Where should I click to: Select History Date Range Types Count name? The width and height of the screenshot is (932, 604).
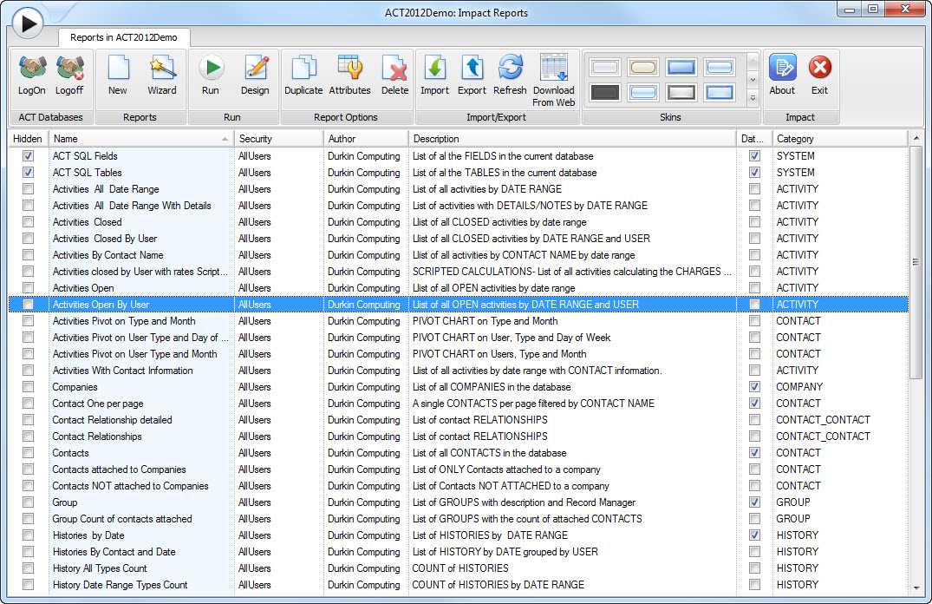[120, 585]
